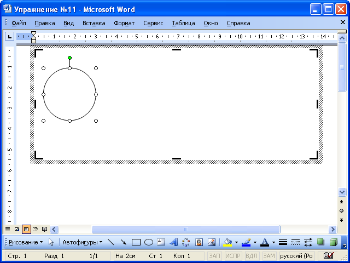Click the green rotation handle of circle

point(69,58)
